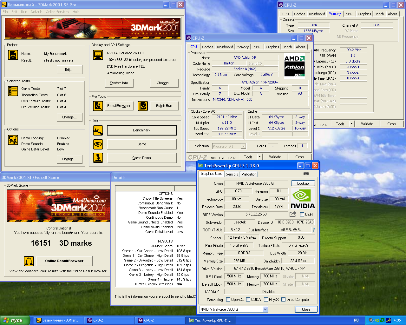Click the TechPowerUp GPU-Z taskbar button
The image size is (406, 325).
(211, 320)
